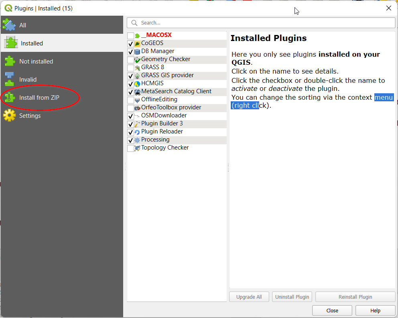This screenshot has height=318, width=398.
Task: Enable the Geometry Checker checkbox
Action: (x=130, y=60)
